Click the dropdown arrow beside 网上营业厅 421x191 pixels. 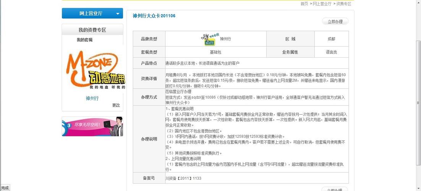click(x=118, y=14)
